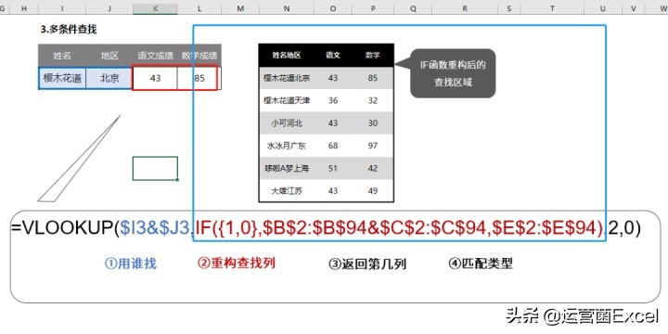
Task: Click 语文 value '68' in 水冰月广东 row
Action: pyautogui.click(x=333, y=146)
